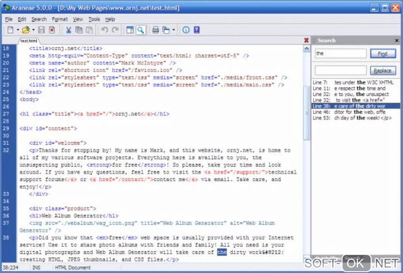Minimize the Araneae window
Image resolution: width=403 pixels, height=273 pixels.
pos(374,8)
